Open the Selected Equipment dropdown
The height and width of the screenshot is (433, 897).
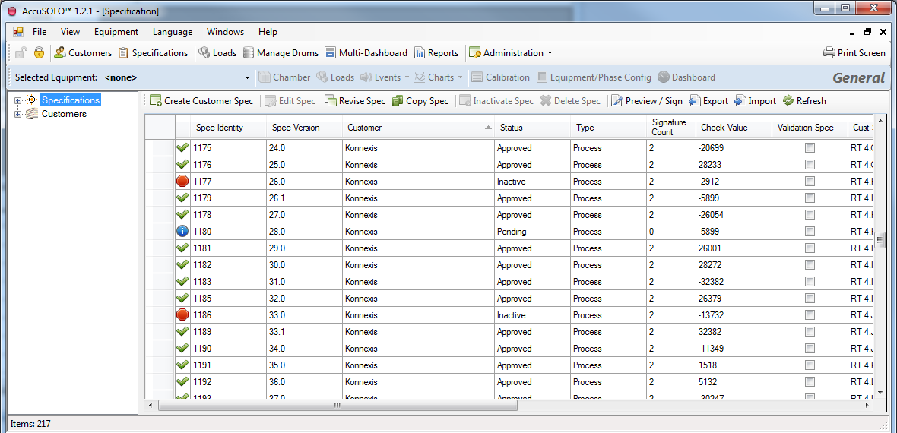[x=247, y=77]
